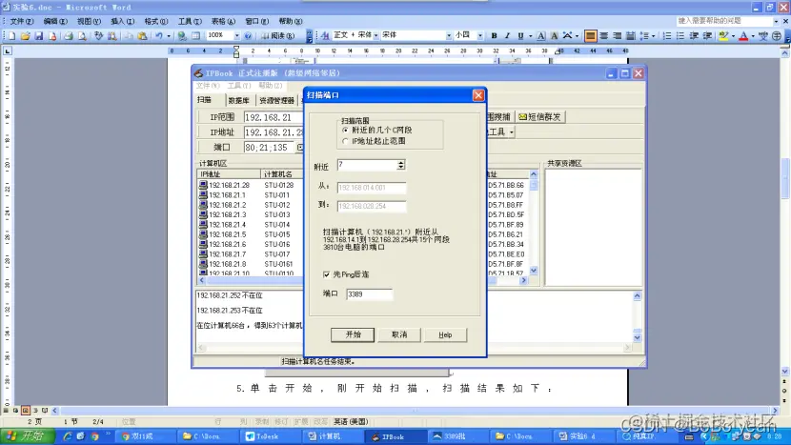Apply bold formatting

pos(494,36)
